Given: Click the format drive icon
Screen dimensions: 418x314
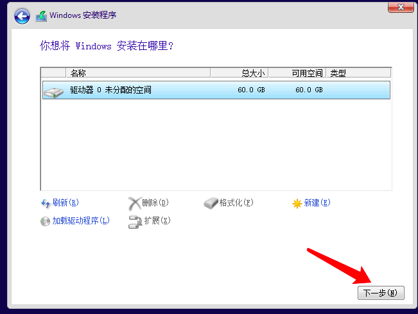Looking at the screenshot, I should point(211,203).
